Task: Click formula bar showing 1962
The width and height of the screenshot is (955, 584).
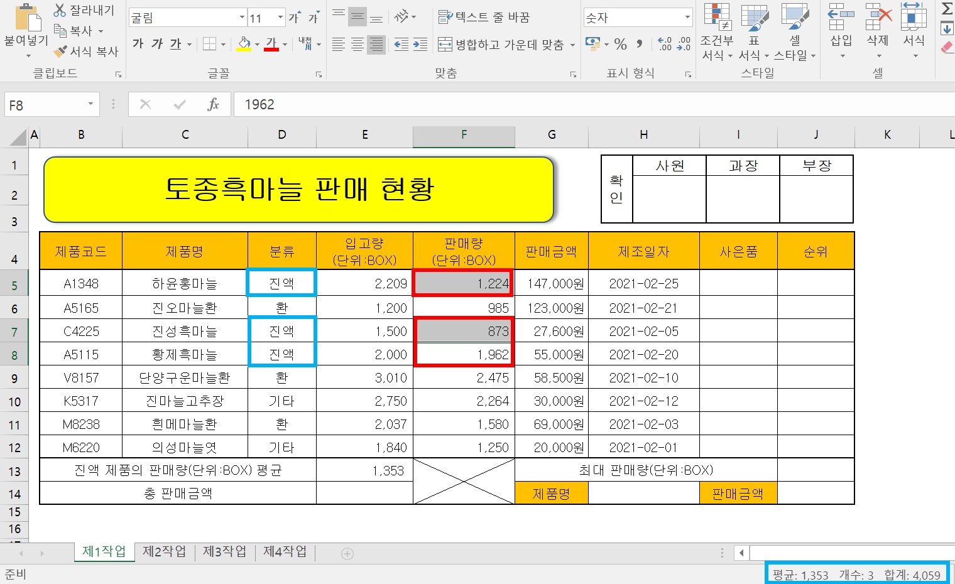Action: pyautogui.click(x=594, y=105)
